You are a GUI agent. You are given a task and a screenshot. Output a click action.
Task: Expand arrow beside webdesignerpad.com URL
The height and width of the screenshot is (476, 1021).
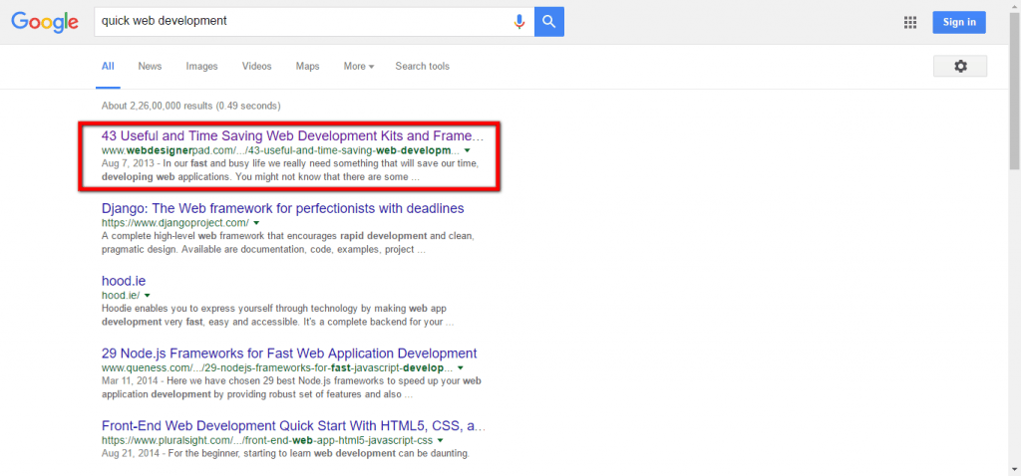[x=467, y=150]
